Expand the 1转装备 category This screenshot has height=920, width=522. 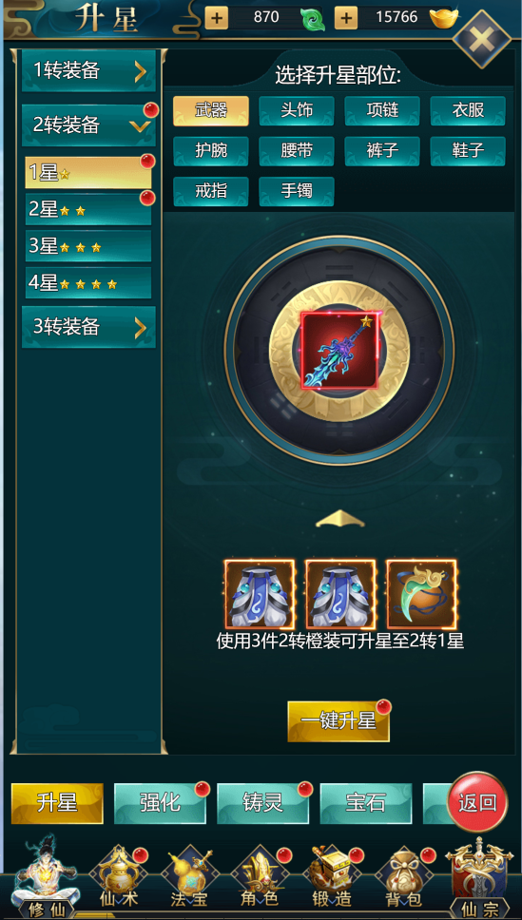click(x=88, y=71)
